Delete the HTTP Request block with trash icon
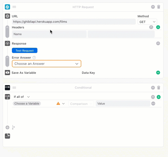The height and width of the screenshot is (157, 168). (159, 7)
